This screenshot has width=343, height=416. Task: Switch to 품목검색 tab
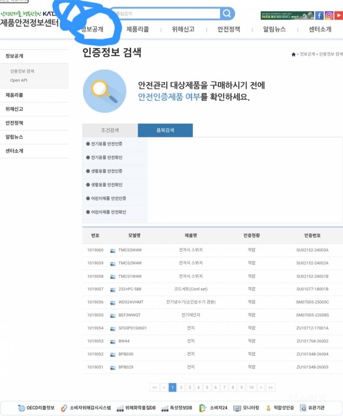[165, 130]
